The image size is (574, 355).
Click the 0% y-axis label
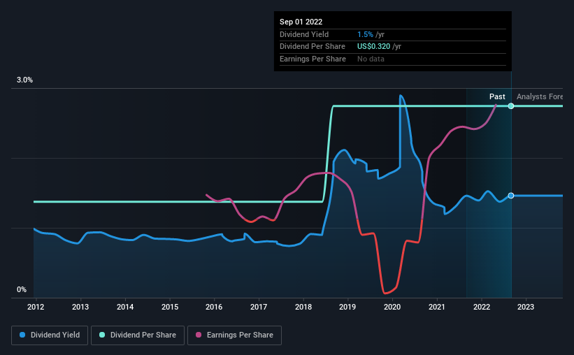click(22, 289)
